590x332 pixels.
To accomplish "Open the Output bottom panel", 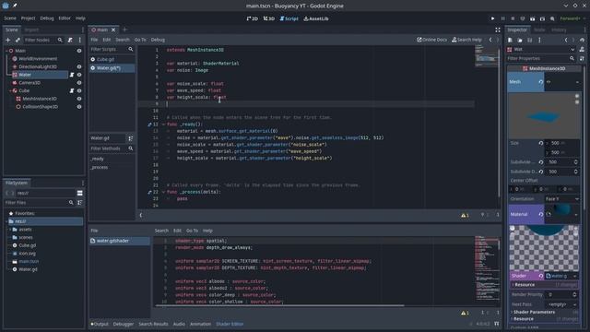I will (100, 324).
